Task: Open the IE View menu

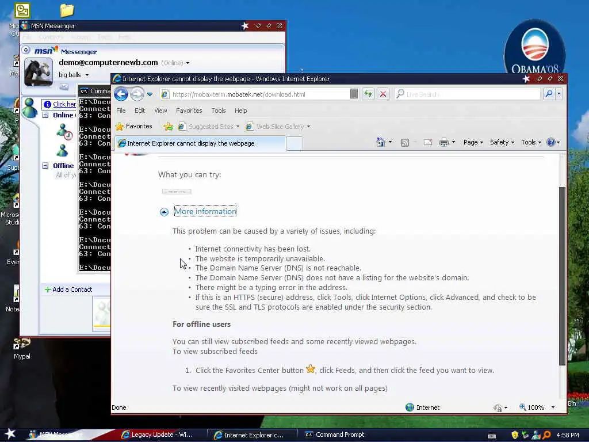Action: click(x=160, y=110)
